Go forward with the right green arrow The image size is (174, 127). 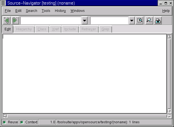coord(15,20)
